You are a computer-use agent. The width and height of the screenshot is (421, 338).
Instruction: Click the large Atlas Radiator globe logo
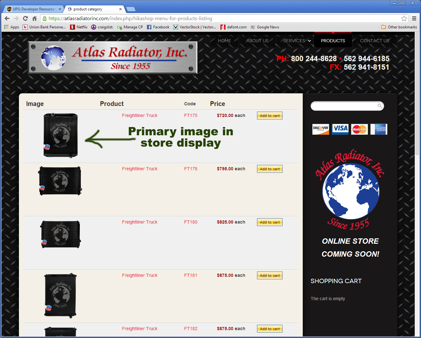(x=350, y=190)
